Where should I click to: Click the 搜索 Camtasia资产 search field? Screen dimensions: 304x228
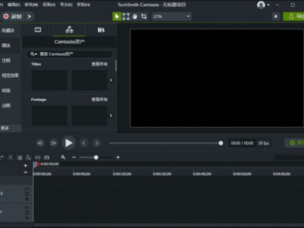click(70, 54)
